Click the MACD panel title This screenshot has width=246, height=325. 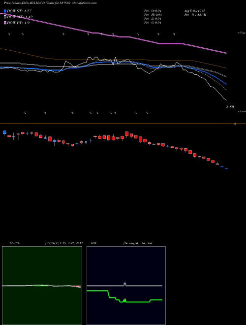click(14, 243)
